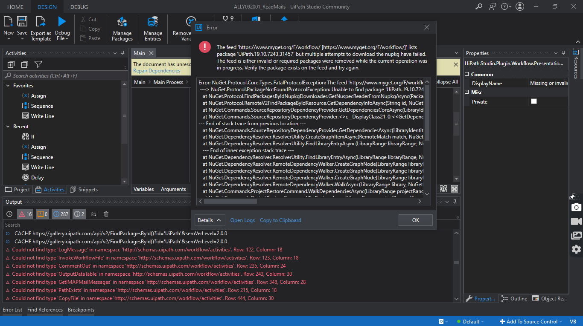This screenshot has height=326, width=583.
Task: Collapse the Common properties section
Action: click(467, 75)
